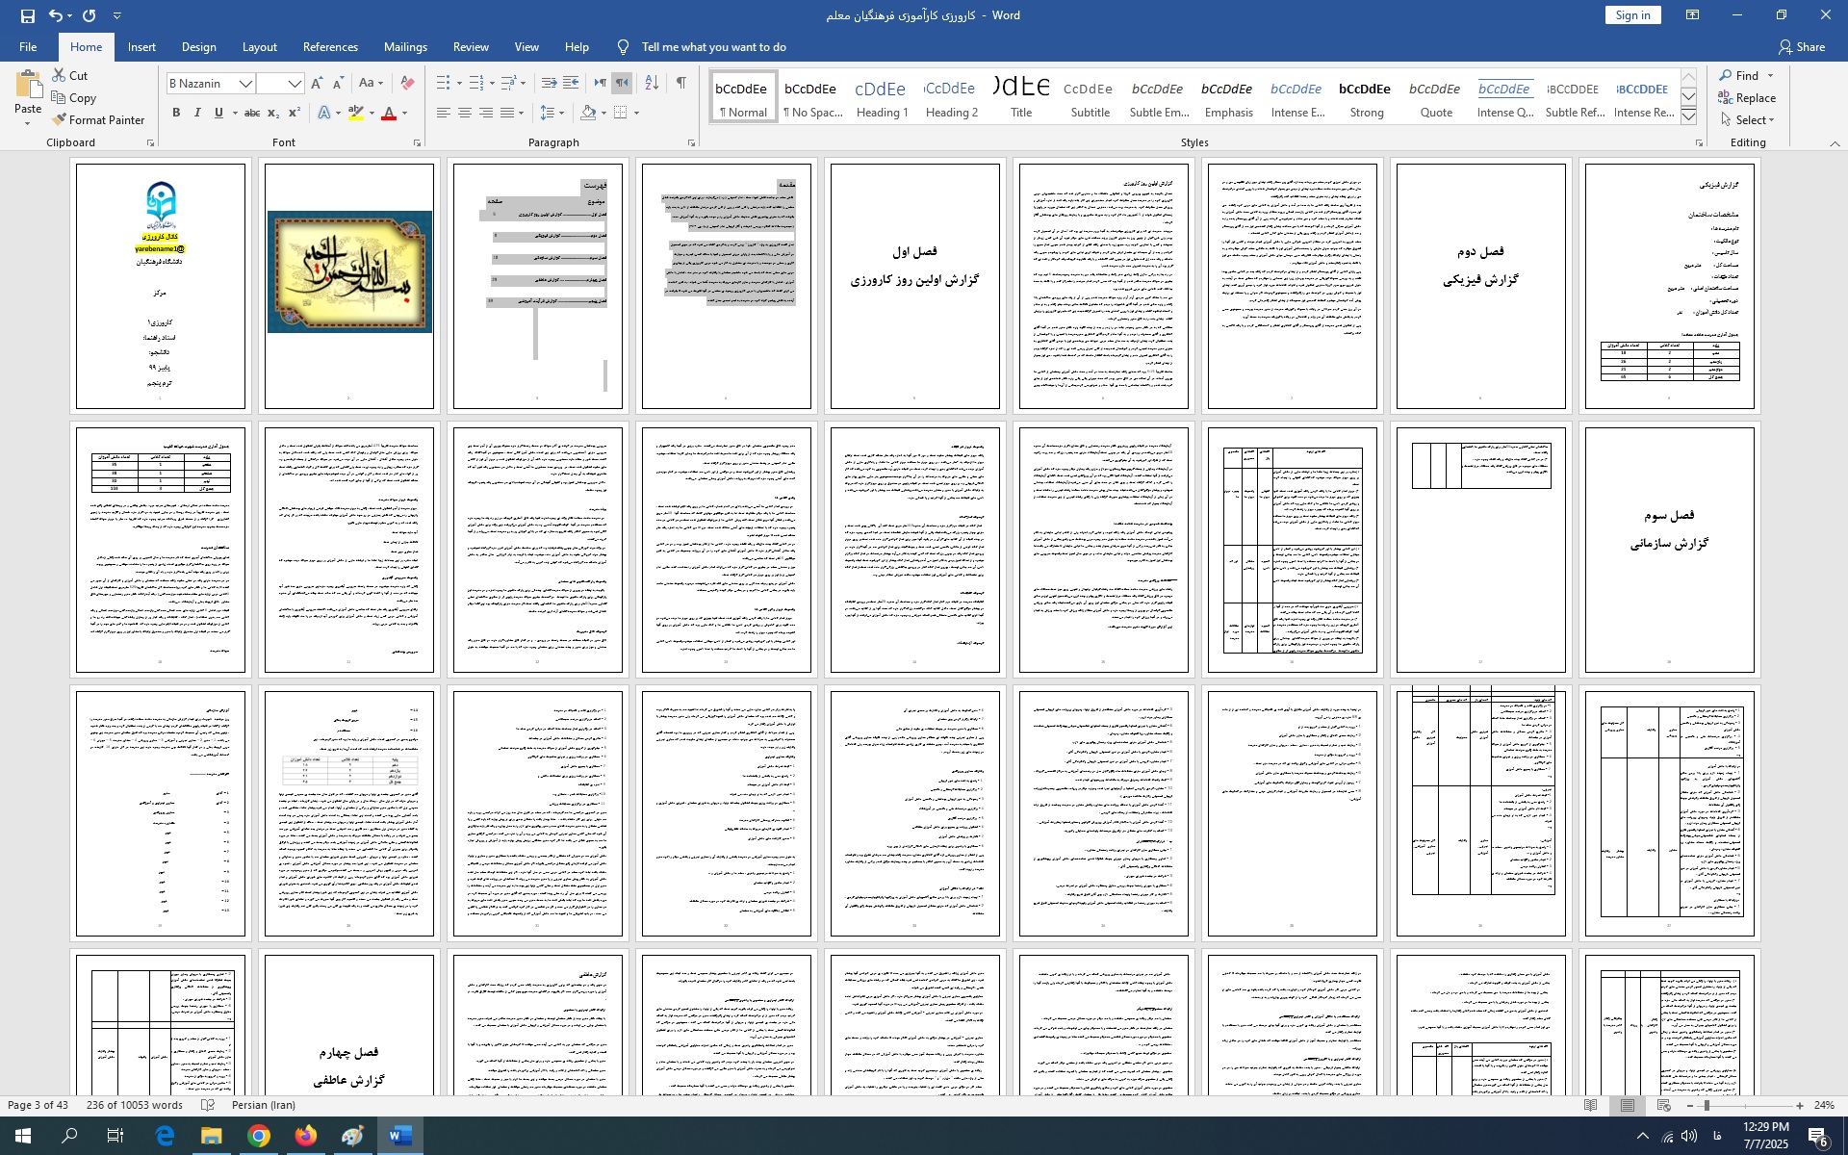This screenshot has height=1155, width=1848.
Task: Switch to the Layout tab
Action: [x=259, y=47]
